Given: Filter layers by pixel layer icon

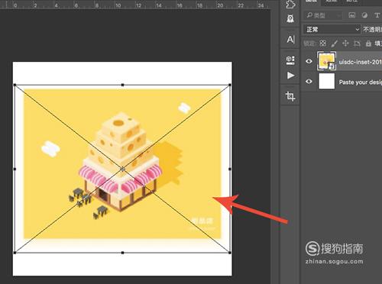Looking at the screenshot, I should click(x=352, y=15).
